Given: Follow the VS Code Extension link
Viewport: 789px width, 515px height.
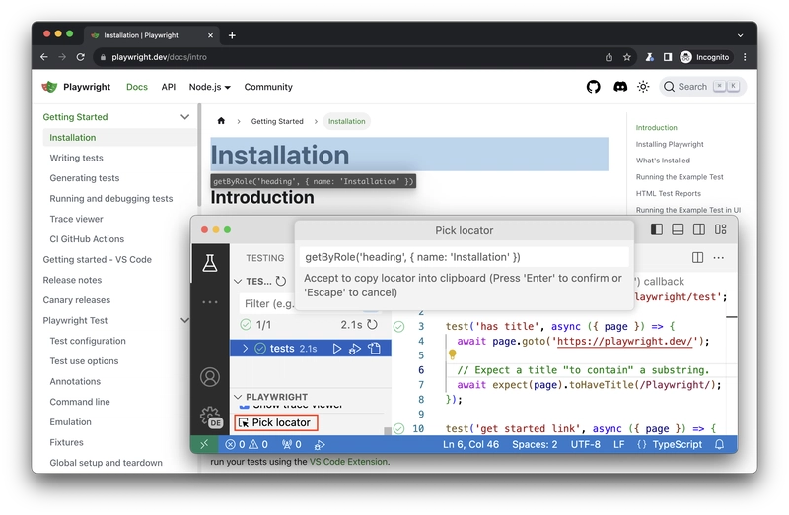Looking at the screenshot, I should click(348, 462).
